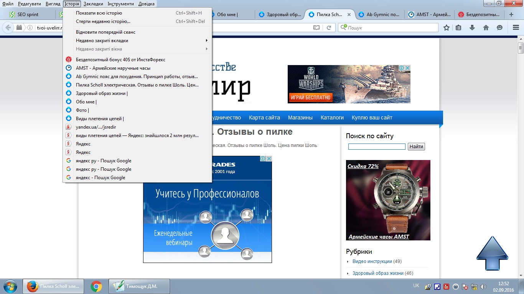Open history entry AMST - Армейские наручные часы
Screen dimensions: 524x294
[x=137, y=68]
